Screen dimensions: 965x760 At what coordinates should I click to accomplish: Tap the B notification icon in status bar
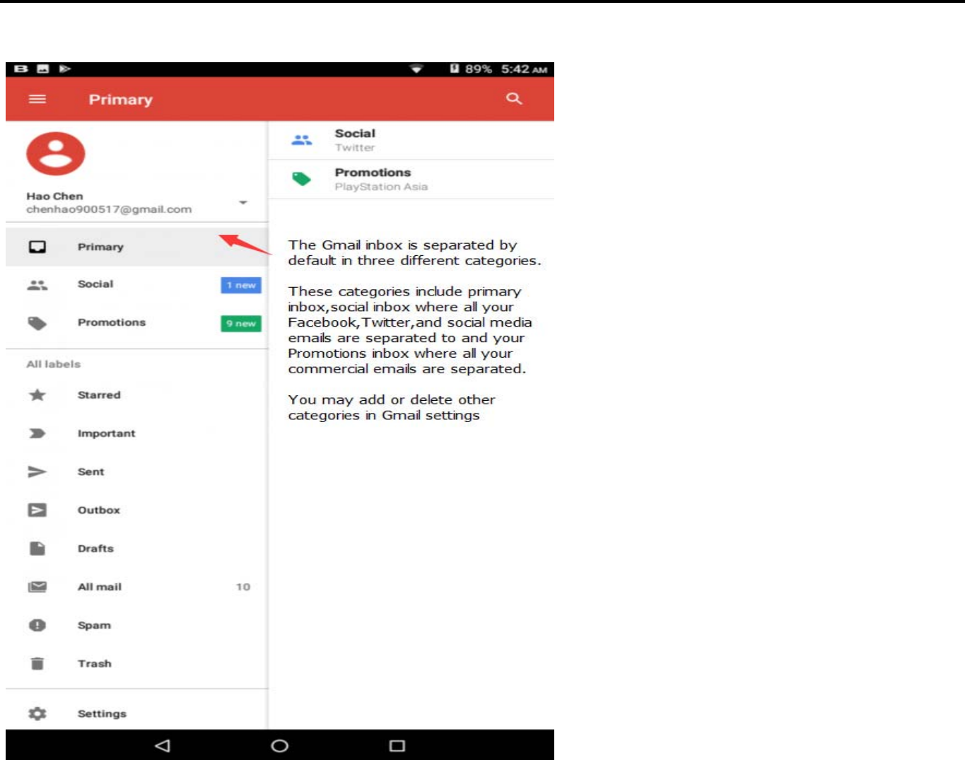tap(21, 69)
